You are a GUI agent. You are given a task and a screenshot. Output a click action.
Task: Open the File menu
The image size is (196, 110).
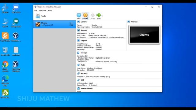pyautogui.click(x=36, y=11)
